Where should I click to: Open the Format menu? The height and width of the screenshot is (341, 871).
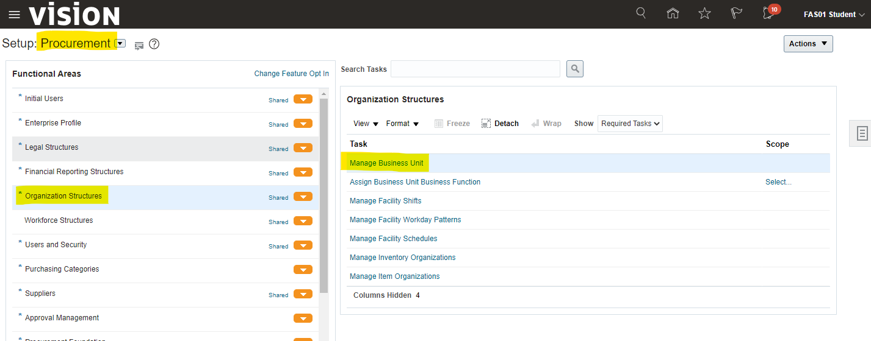(x=402, y=124)
